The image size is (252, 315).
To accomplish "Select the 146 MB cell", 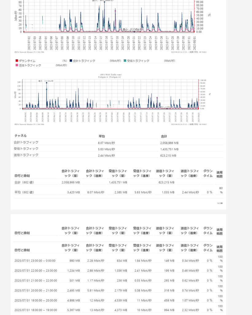I will coord(169,261).
